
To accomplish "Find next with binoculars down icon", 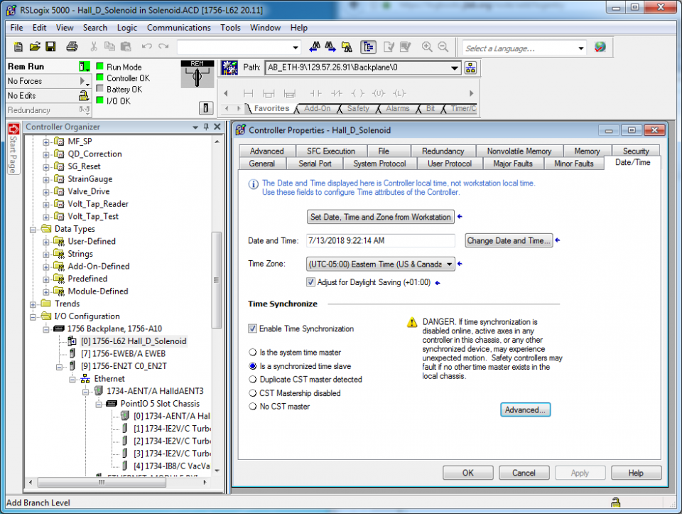I will (330, 47).
